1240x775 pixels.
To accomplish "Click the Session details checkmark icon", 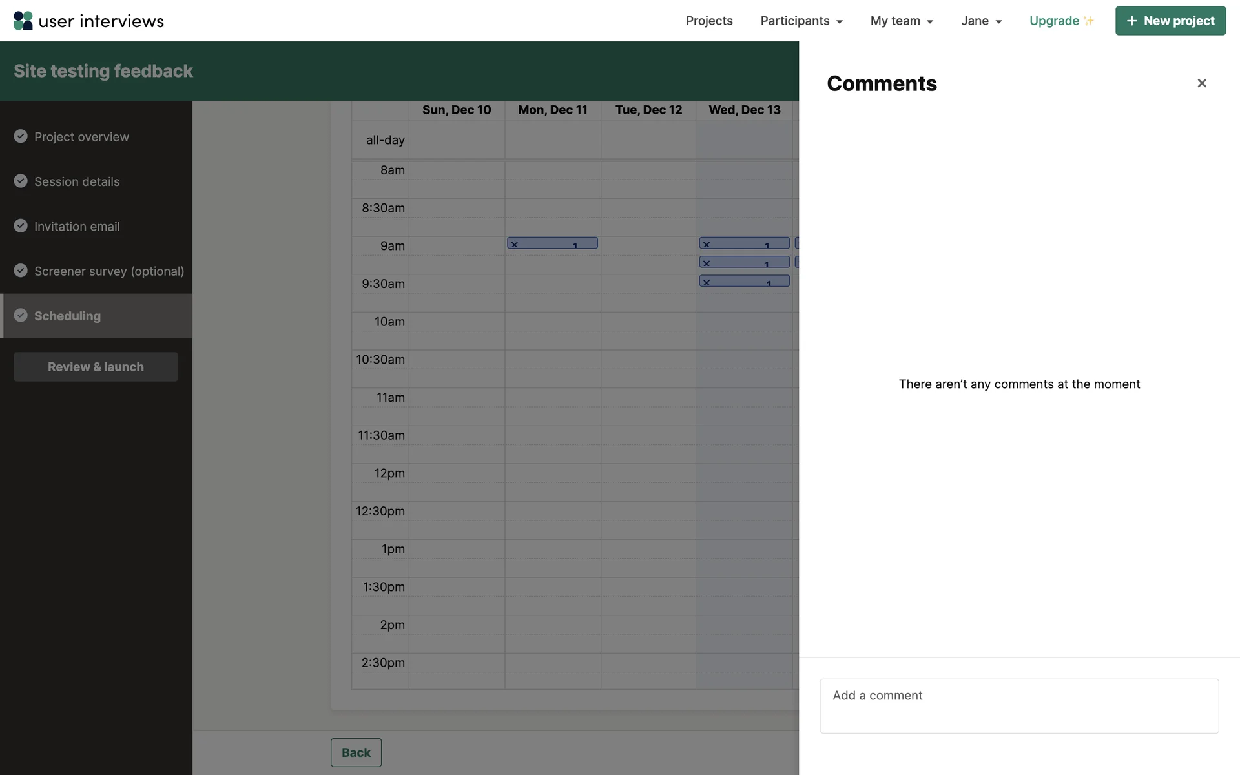I will coord(21,181).
